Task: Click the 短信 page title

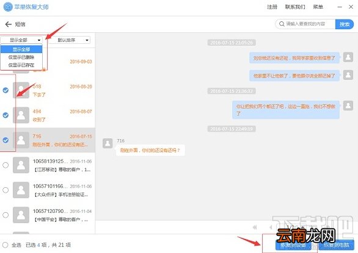Action: click(20, 24)
